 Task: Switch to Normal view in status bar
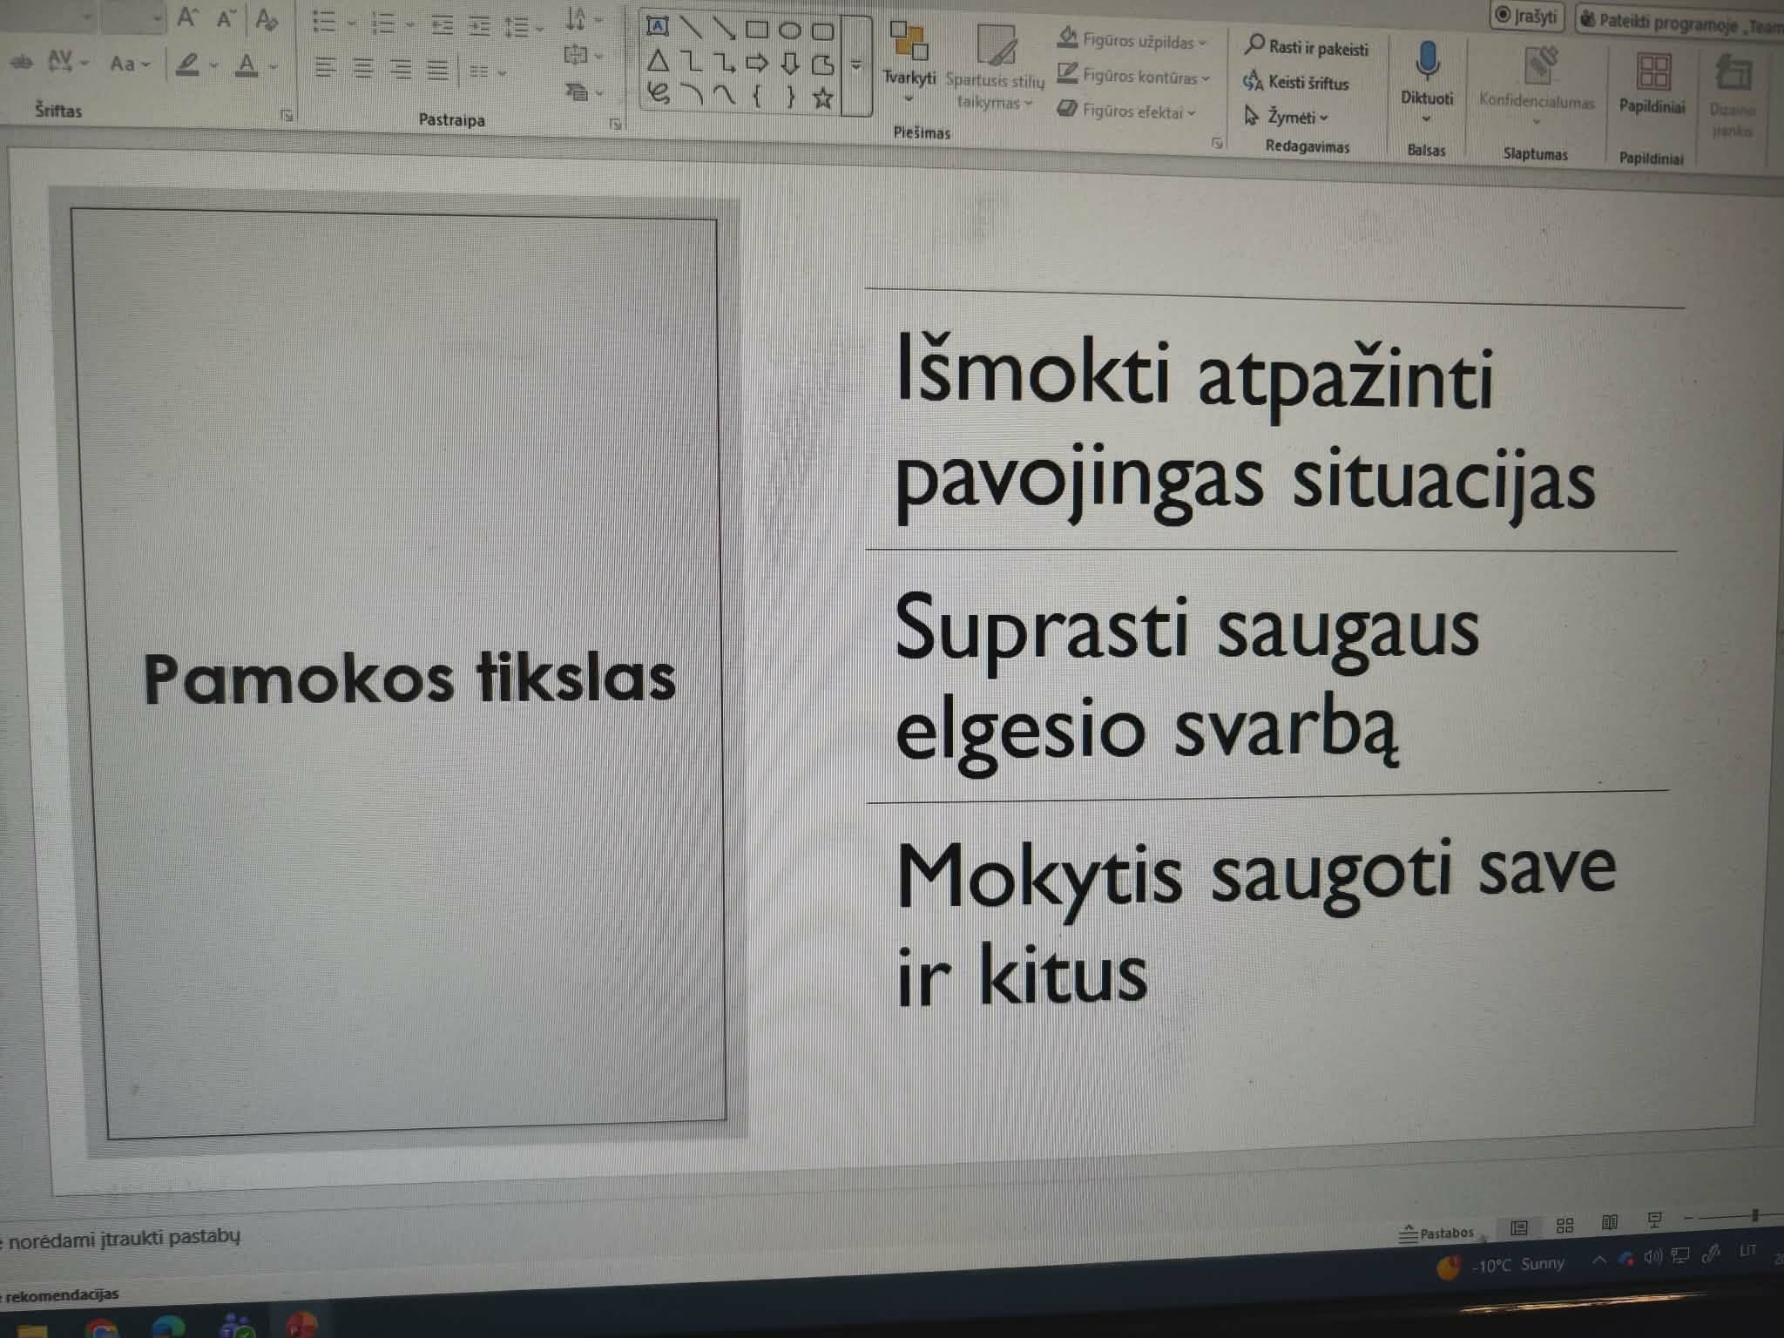point(1519,1227)
